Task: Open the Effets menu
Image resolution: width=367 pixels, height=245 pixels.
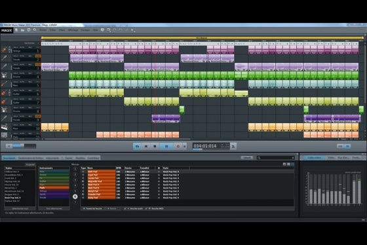Action: tap(62, 30)
